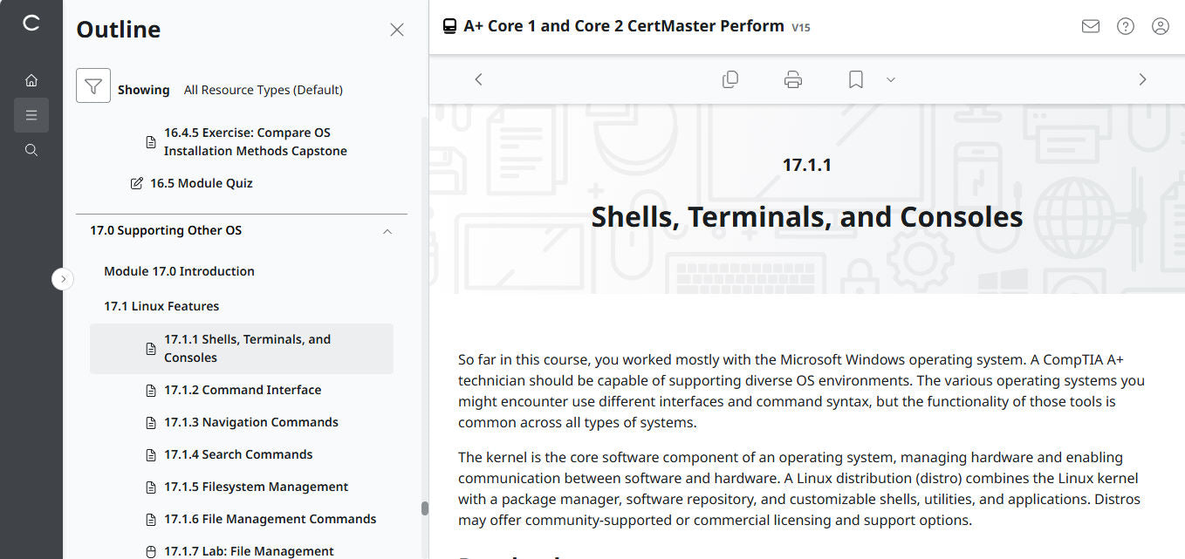This screenshot has height=559, width=1185.
Task: Select 17.1.4 Search Commands lesson
Action: pyautogui.click(x=237, y=453)
